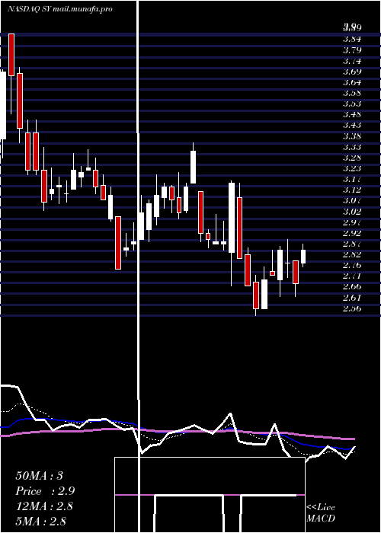Click the 2.61 price axis label
The height and width of the screenshot is (533, 381).
point(352,298)
